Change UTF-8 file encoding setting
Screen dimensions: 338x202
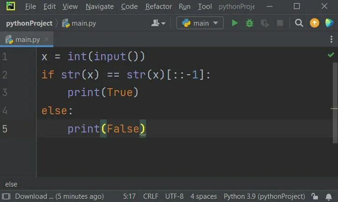point(175,196)
